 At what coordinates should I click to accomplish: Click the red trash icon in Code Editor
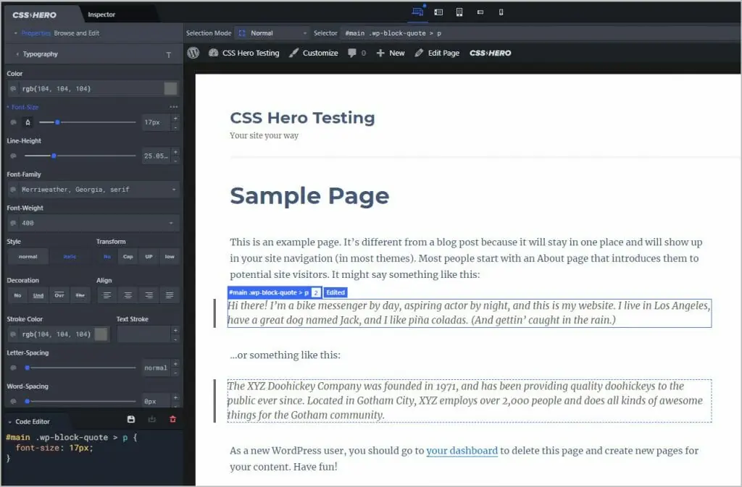172,420
